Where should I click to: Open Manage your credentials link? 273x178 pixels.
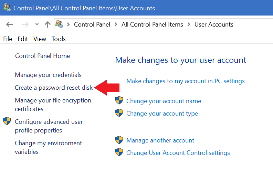coord(48,75)
